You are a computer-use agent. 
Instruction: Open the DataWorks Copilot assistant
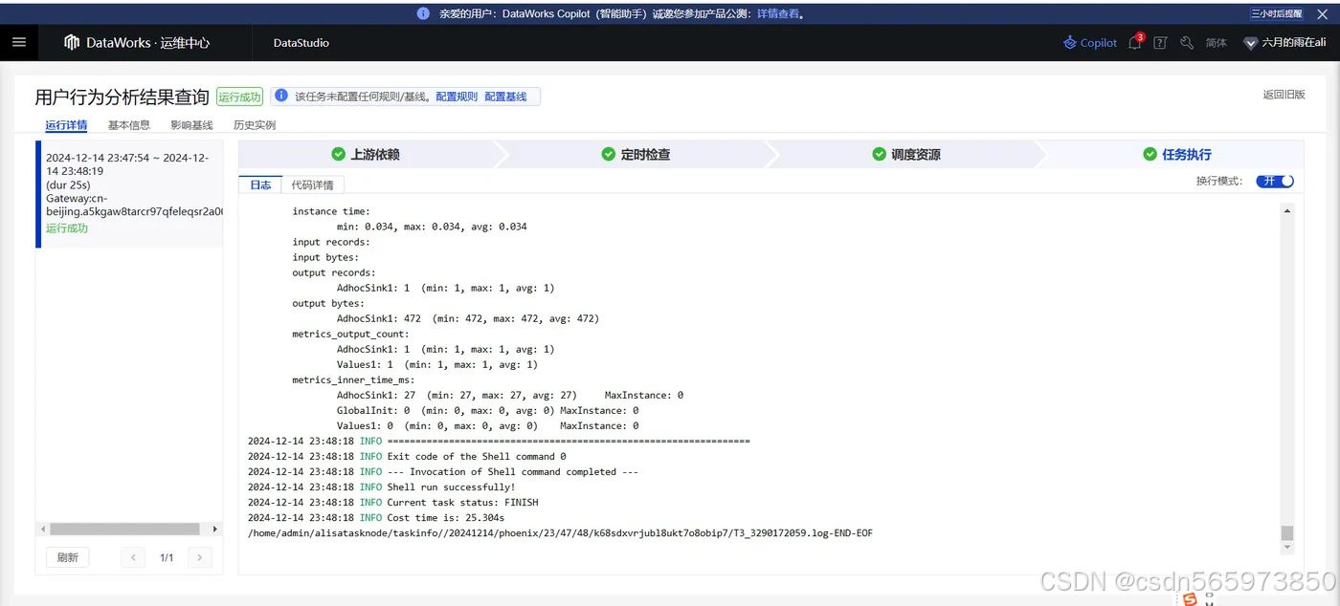pyautogui.click(x=1089, y=42)
